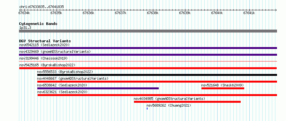Image resolution: width=286 pixels, height=121 pixels.
Task: Open the nsv521648 (Shaikh2009) label
Action: pyautogui.click(x=222, y=85)
